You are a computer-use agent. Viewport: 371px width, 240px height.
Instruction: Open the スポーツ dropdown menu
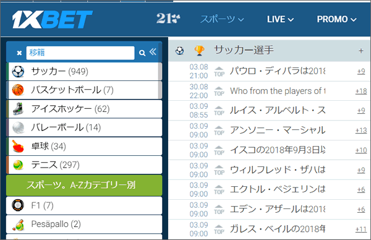222,19
